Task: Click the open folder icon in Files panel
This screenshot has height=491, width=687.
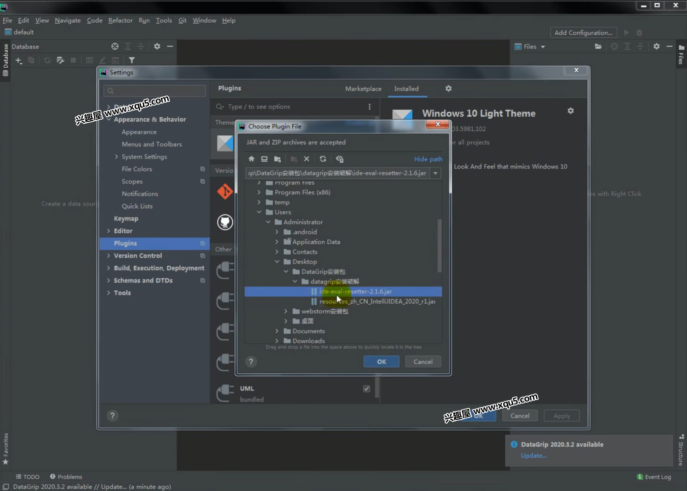Action: click(598, 46)
